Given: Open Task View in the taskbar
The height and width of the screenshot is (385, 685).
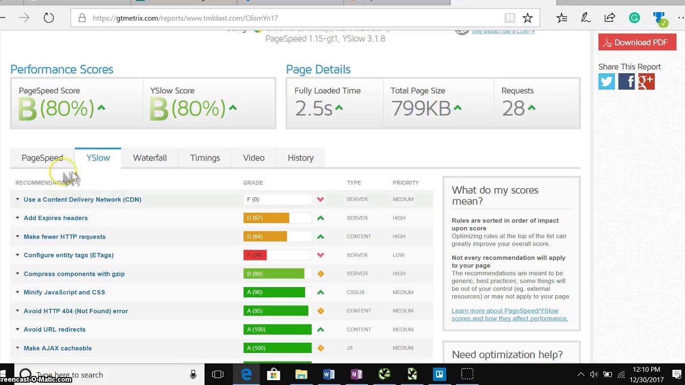Looking at the screenshot, I should [218, 374].
